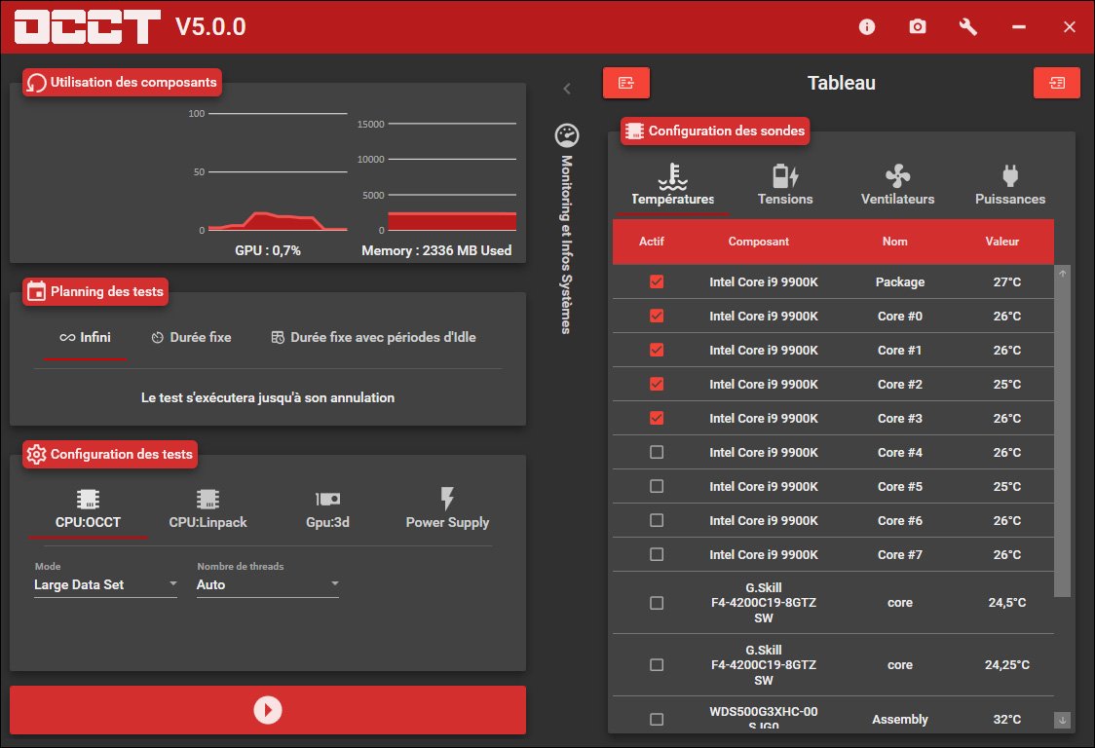The image size is (1095, 748).
Task: Click the Configuration des tests gear icon
Action: pos(36,454)
